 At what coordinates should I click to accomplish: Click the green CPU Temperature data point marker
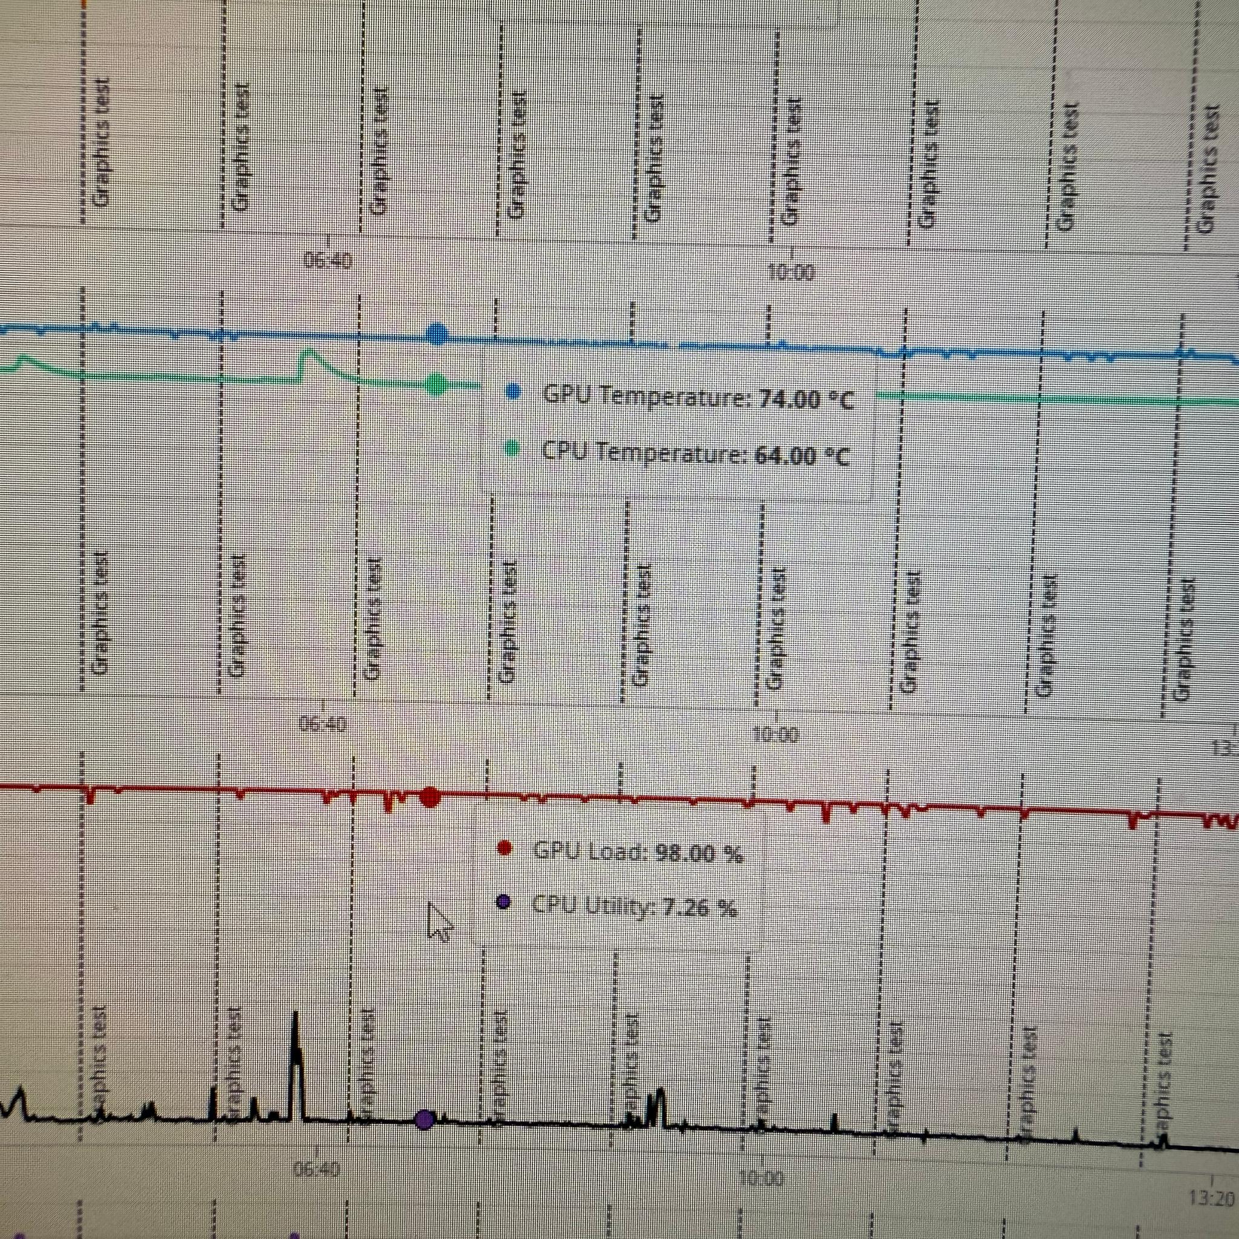pyautogui.click(x=436, y=384)
